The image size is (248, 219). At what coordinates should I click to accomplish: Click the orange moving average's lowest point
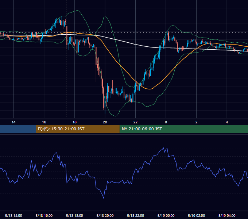pos(150,89)
